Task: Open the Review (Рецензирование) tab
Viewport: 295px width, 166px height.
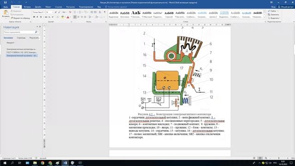Action: (86, 7)
